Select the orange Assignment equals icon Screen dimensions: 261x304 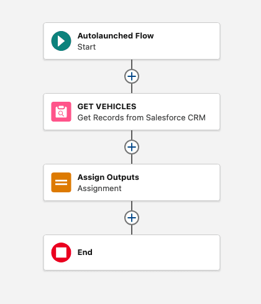61,182
